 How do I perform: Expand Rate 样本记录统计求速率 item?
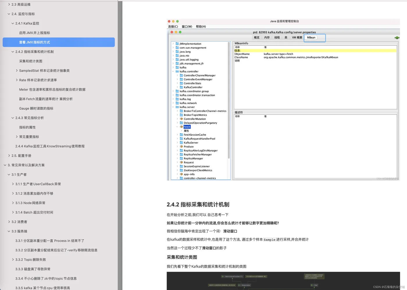pos(17,80)
